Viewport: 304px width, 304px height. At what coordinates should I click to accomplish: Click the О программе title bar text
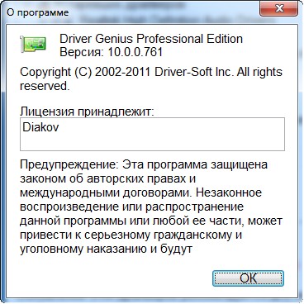coord(37,12)
